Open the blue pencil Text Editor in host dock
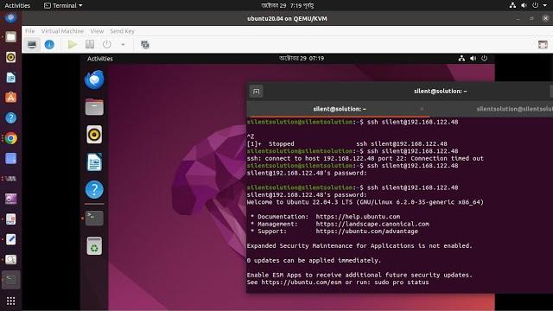The width and height of the screenshot is (553, 311). [11, 239]
